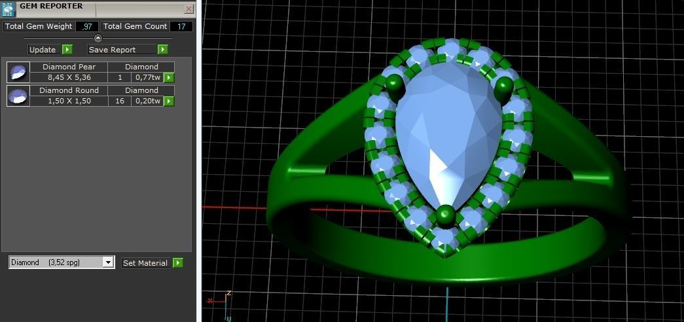
Task: Click the Update button
Action: [x=43, y=50]
